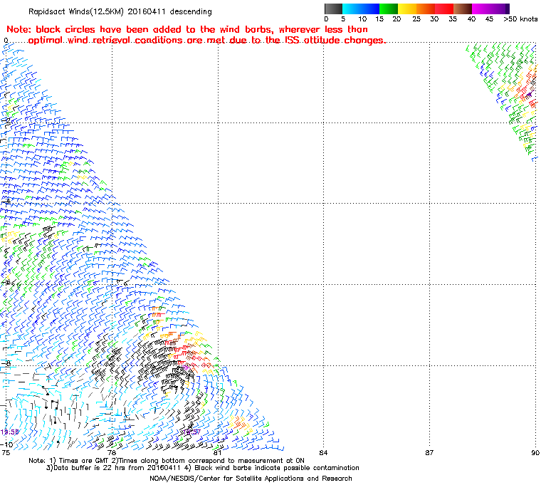Click the green 15-20 knots legend segment

click(x=389, y=9)
